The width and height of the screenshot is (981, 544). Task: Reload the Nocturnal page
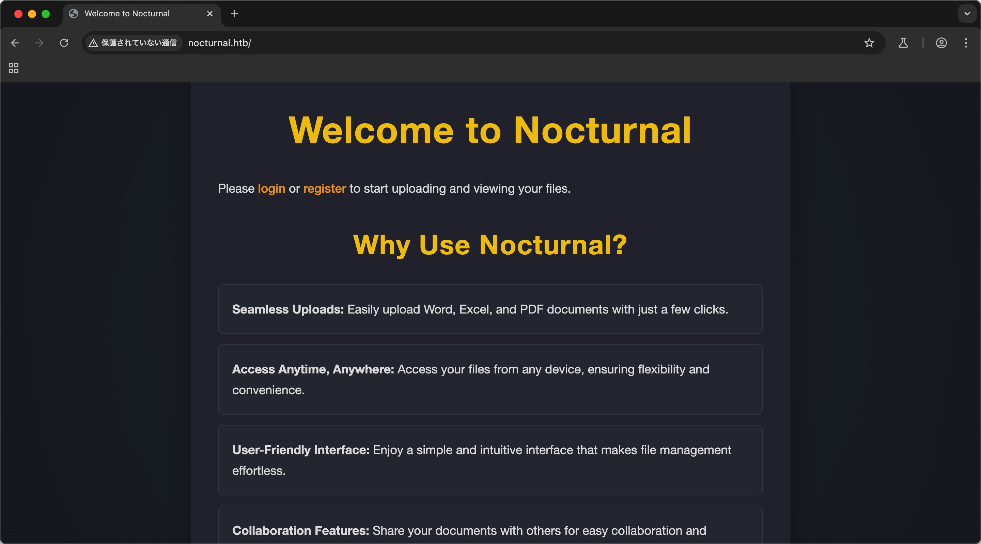[x=64, y=43]
